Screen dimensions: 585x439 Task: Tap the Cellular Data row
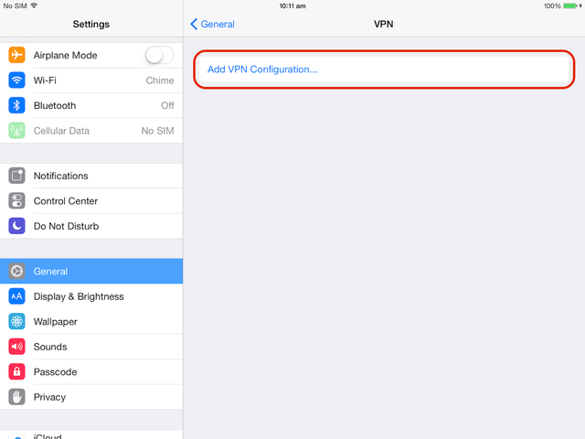pos(91,131)
